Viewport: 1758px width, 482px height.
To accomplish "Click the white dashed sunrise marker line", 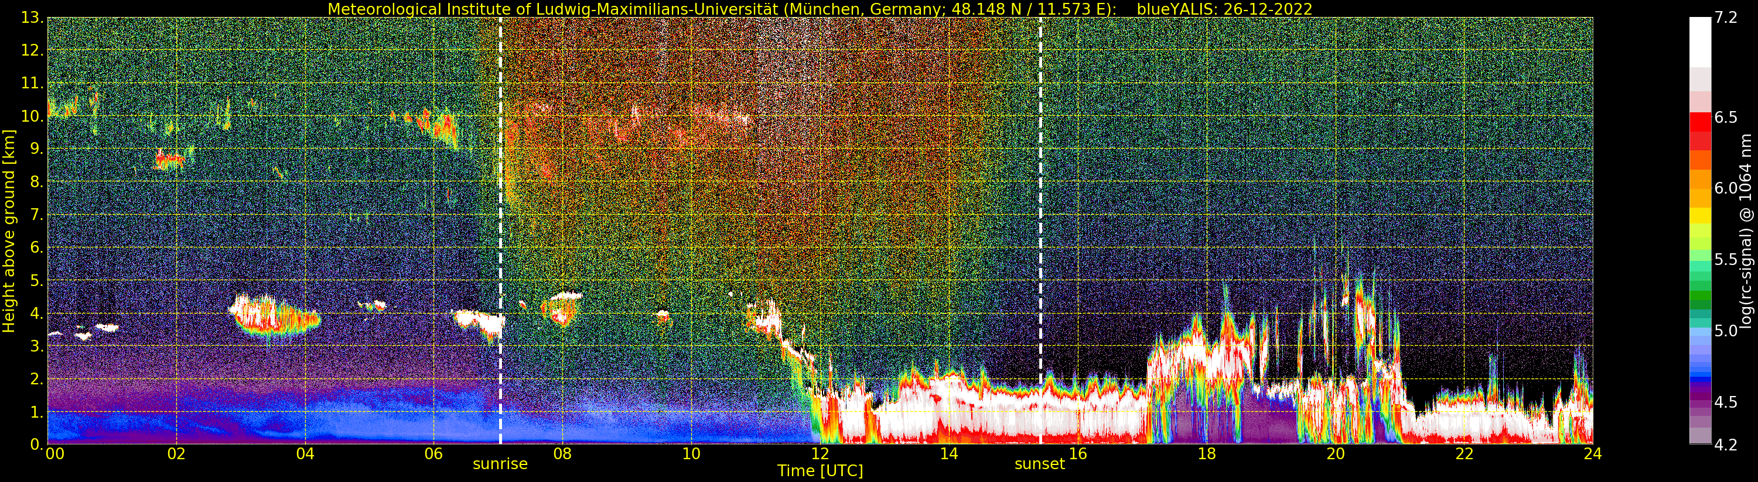I will click(500, 231).
